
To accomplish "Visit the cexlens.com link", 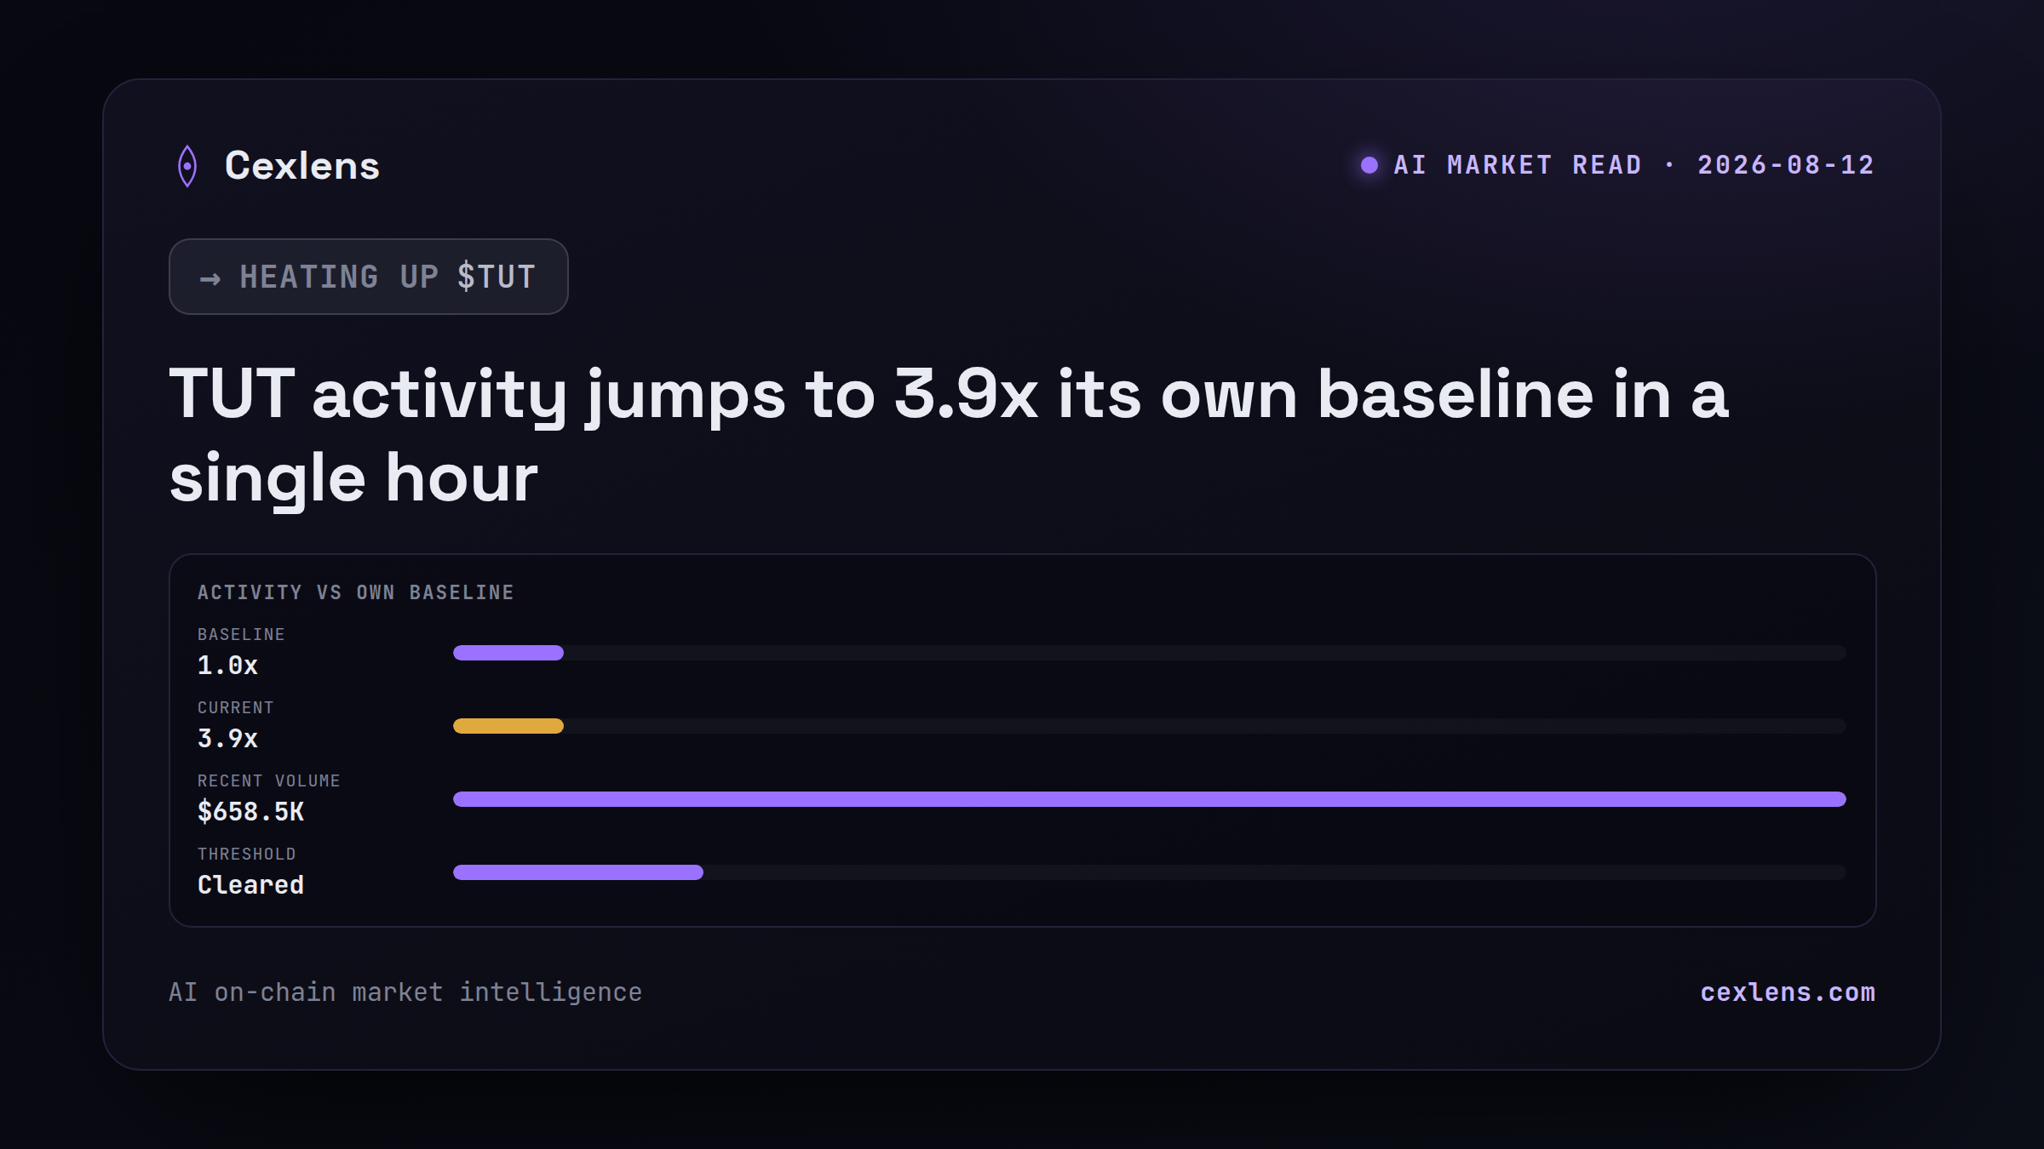I will coord(1788,992).
